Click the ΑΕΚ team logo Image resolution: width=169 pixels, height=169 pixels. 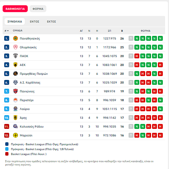click(x=15, y=65)
